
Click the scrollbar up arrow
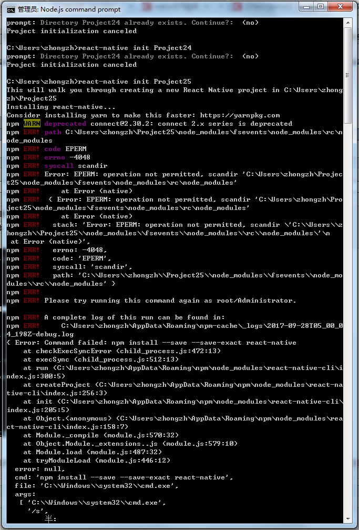coord(348,23)
